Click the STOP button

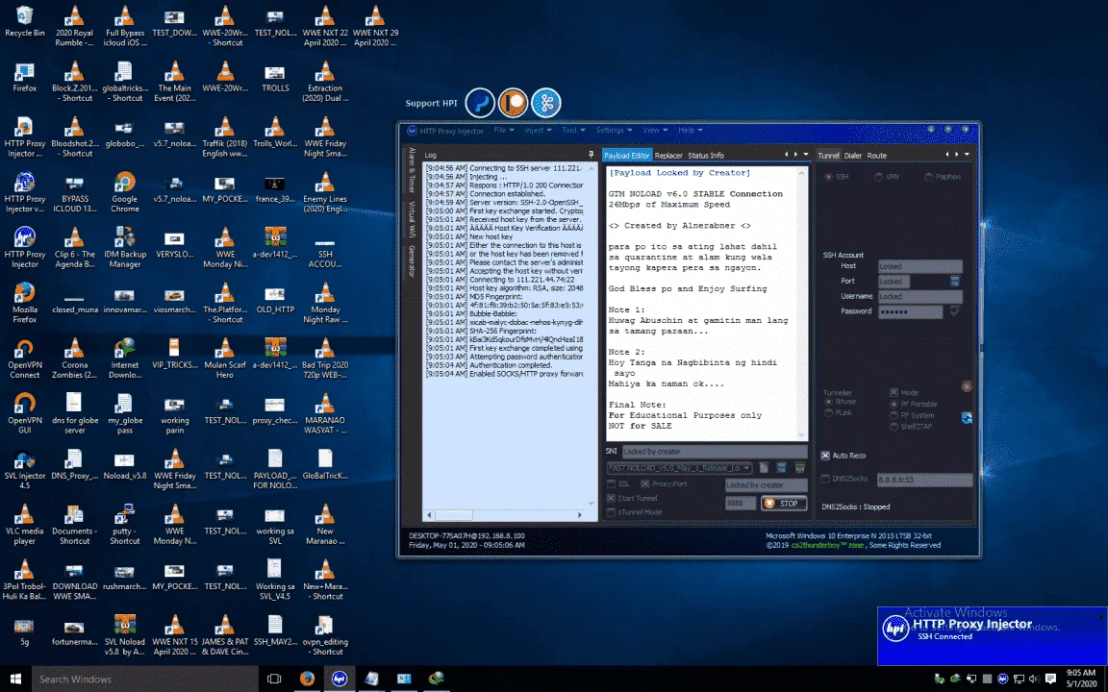pyautogui.click(x=784, y=504)
